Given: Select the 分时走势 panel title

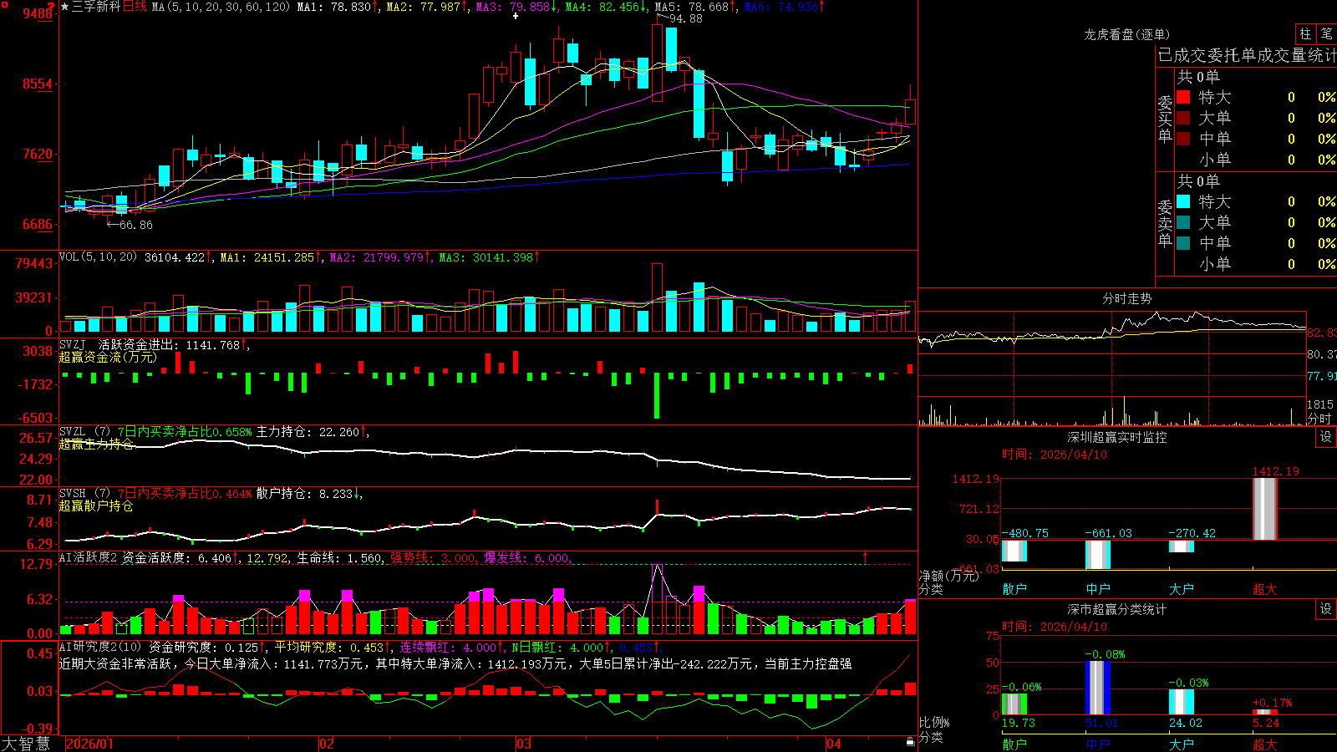Looking at the screenshot, I should tap(1126, 298).
